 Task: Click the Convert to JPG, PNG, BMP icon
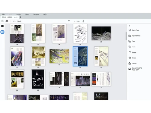[130, 69]
